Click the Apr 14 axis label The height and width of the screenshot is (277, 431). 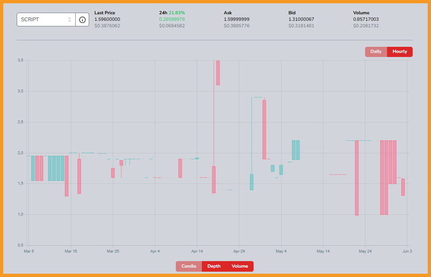[x=197, y=251]
